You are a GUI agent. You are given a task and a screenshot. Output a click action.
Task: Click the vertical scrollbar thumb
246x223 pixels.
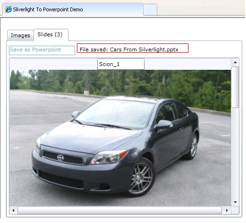[x=235, y=87]
